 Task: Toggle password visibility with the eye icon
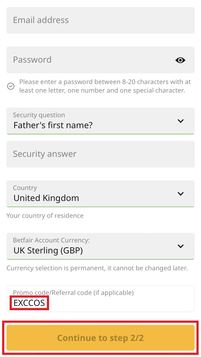[x=180, y=60]
